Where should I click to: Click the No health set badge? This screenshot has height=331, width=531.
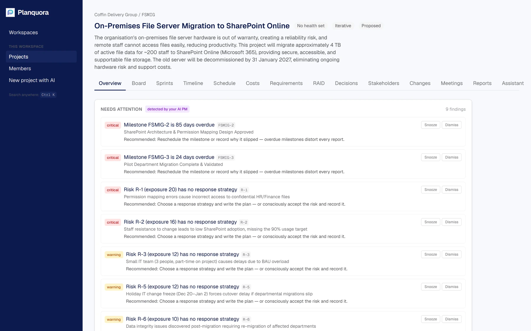coord(311,26)
